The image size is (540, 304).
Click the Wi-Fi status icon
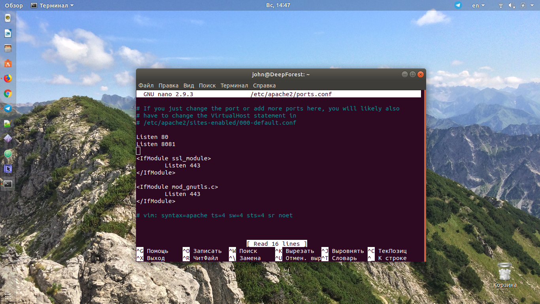click(x=501, y=6)
